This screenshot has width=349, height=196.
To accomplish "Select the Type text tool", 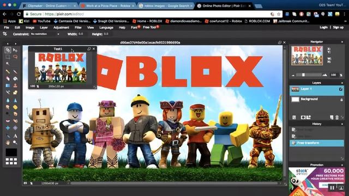I will point(15,136).
